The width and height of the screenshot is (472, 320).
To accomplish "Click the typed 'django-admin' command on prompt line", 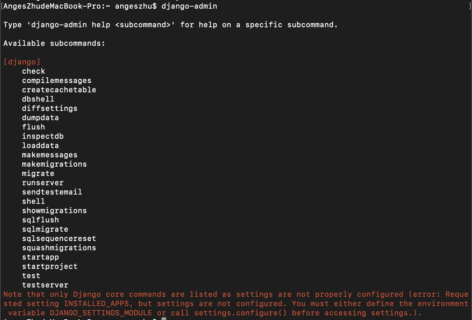I will click(189, 6).
